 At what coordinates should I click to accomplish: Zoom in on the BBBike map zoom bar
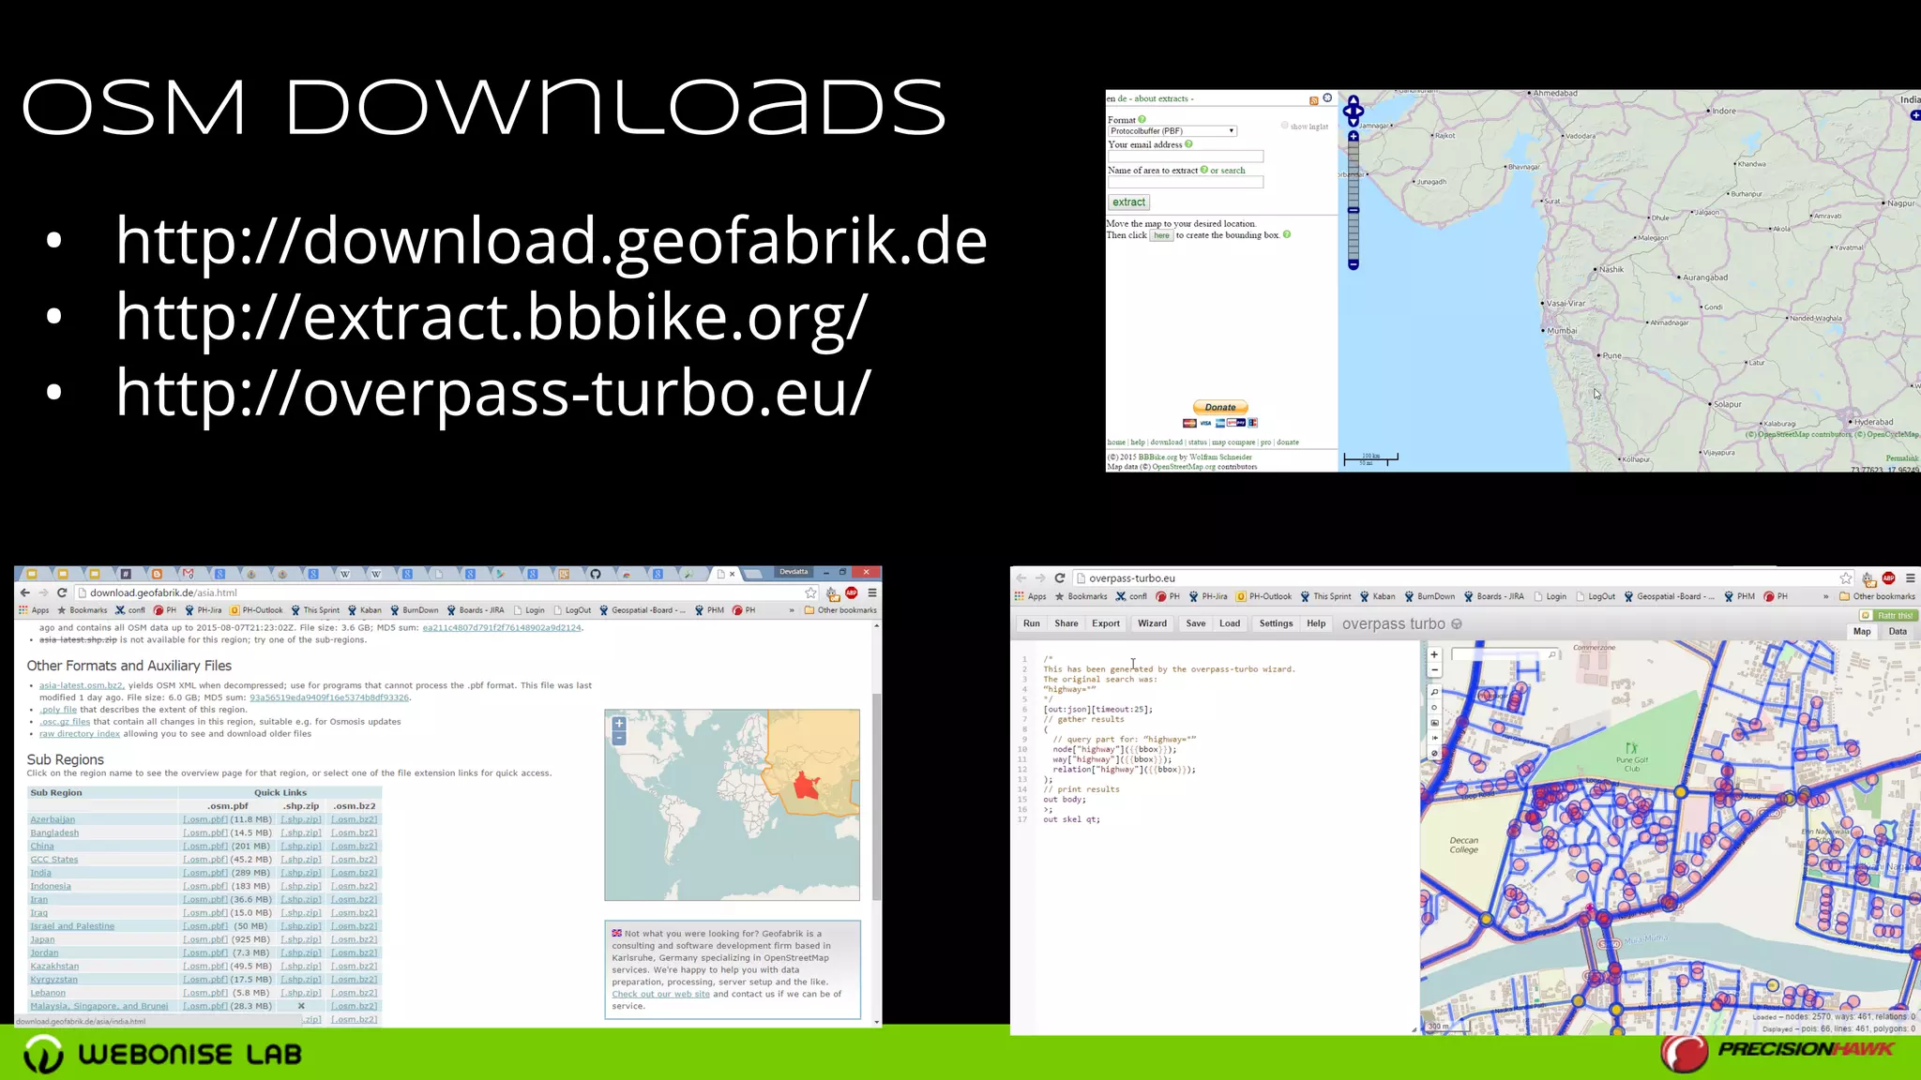pos(1353,137)
